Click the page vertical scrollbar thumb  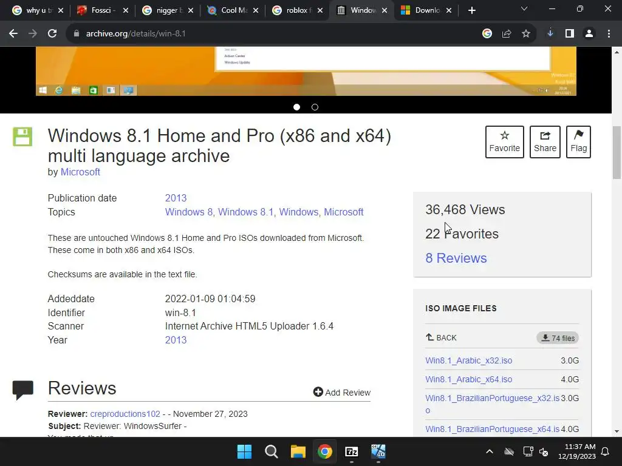[617, 152]
